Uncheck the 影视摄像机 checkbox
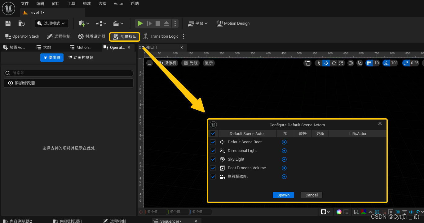The height and width of the screenshot is (223, 424). click(x=213, y=177)
